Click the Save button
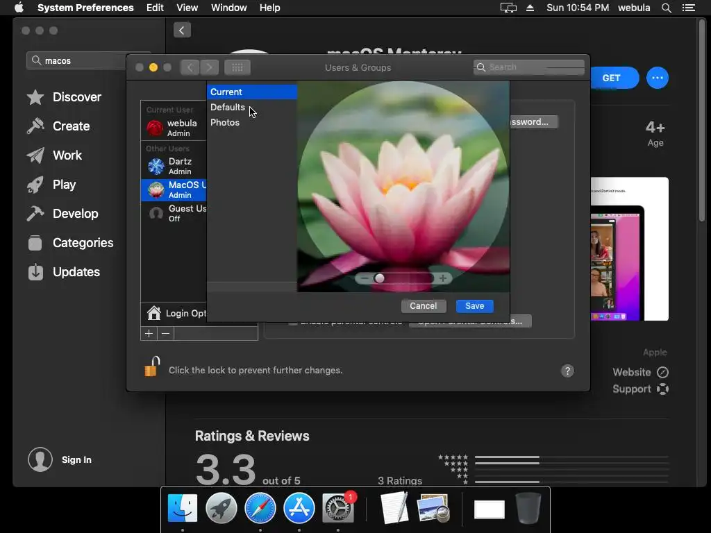The width and height of the screenshot is (711, 533). (474, 306)
